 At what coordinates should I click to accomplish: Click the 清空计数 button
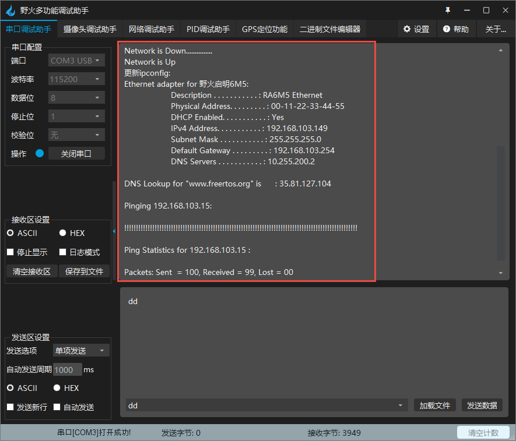coord(483,433)
